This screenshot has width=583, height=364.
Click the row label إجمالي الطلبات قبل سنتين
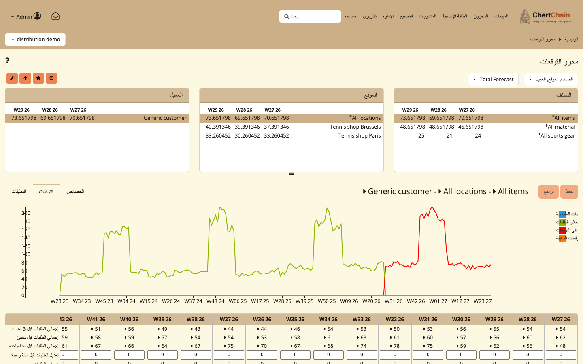37,337
